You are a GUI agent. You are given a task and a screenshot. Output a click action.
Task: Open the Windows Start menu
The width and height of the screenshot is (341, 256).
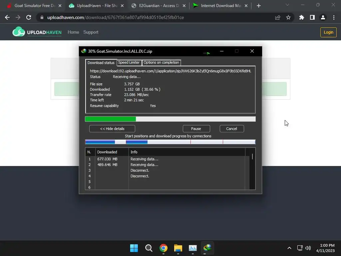click(134, 248)
